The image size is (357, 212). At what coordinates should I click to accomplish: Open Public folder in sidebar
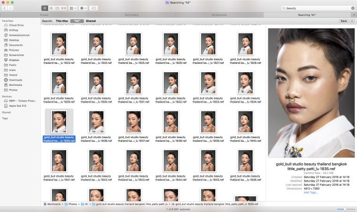pyautogui.click(x=13, y=65)
